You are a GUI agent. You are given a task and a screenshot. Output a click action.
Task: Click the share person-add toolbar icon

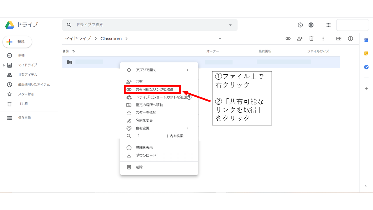(x=300, y=38)
